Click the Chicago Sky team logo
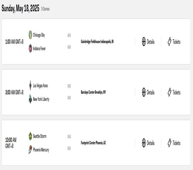Image resolution: width=193 pixels, height=170 pixels. tap(30, 35)
